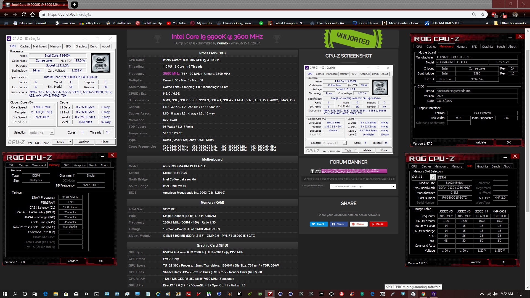Click the orange Share button
Image resolution: width=530 pixels, height=298 pixels.
pos(359,224)
